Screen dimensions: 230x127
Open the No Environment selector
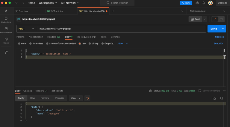208,11
